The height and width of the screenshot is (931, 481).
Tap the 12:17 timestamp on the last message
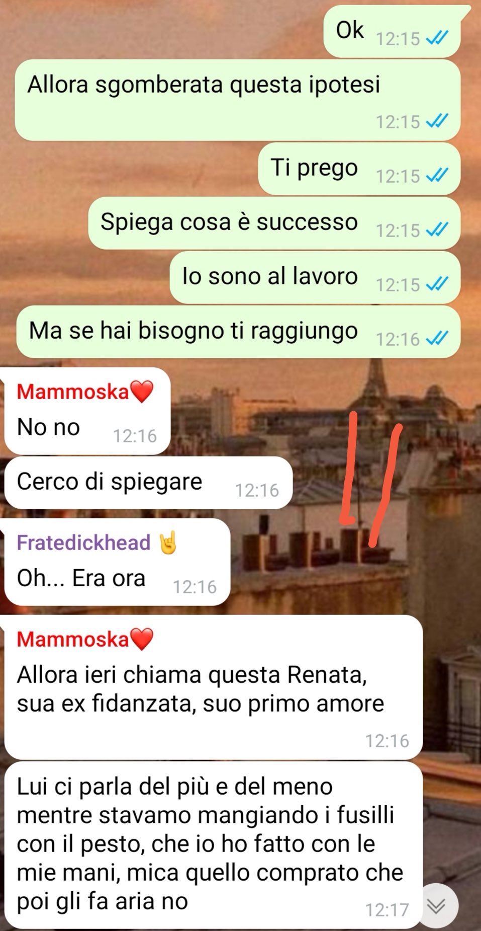tap(387, 909)
